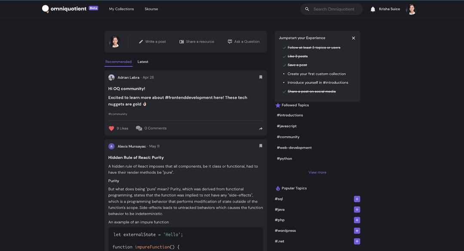Viewport: 464px width, 251px height.
Task: Click the search magnifier icon
Action: click(307, 9)
